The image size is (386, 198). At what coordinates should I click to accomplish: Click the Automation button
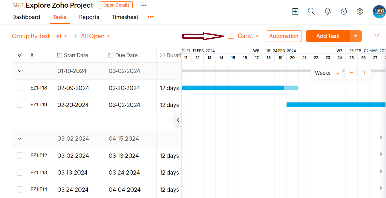point(284,36)
